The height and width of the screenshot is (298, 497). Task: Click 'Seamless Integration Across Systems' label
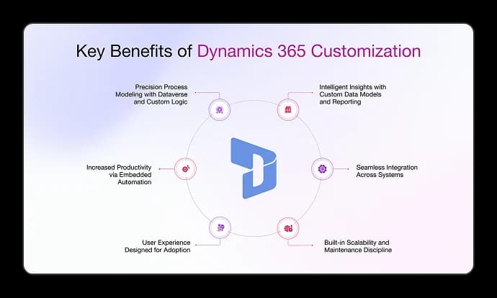387,171
